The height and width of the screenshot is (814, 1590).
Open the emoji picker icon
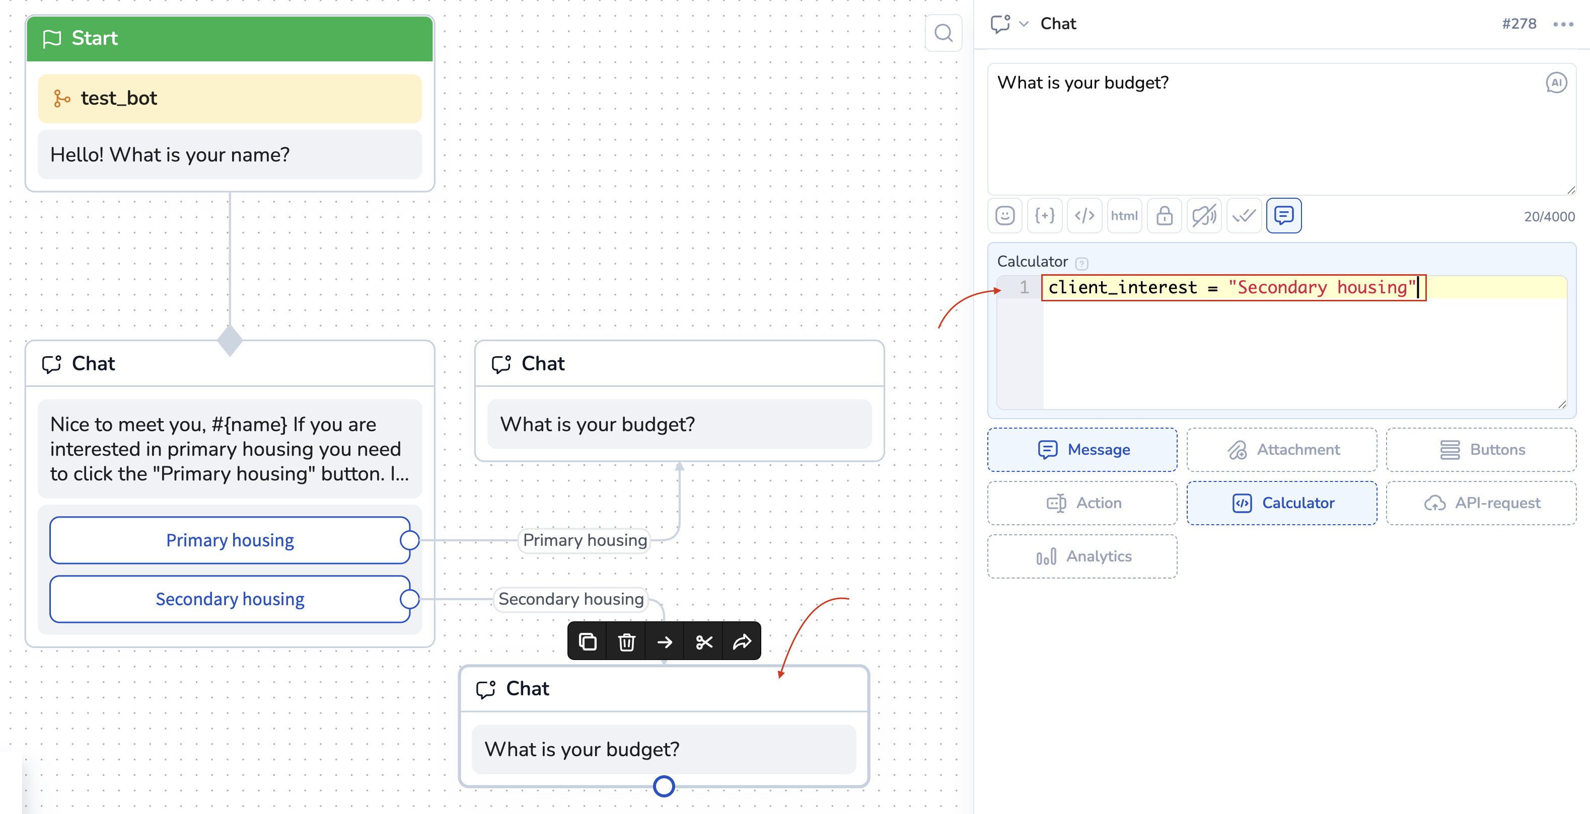pos(1005,216)
